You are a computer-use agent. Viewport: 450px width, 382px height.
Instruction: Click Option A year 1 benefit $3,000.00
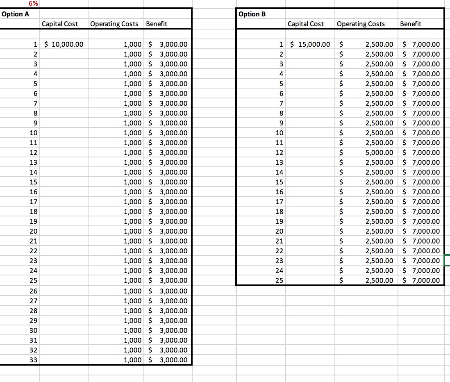(x=168, y=44)
